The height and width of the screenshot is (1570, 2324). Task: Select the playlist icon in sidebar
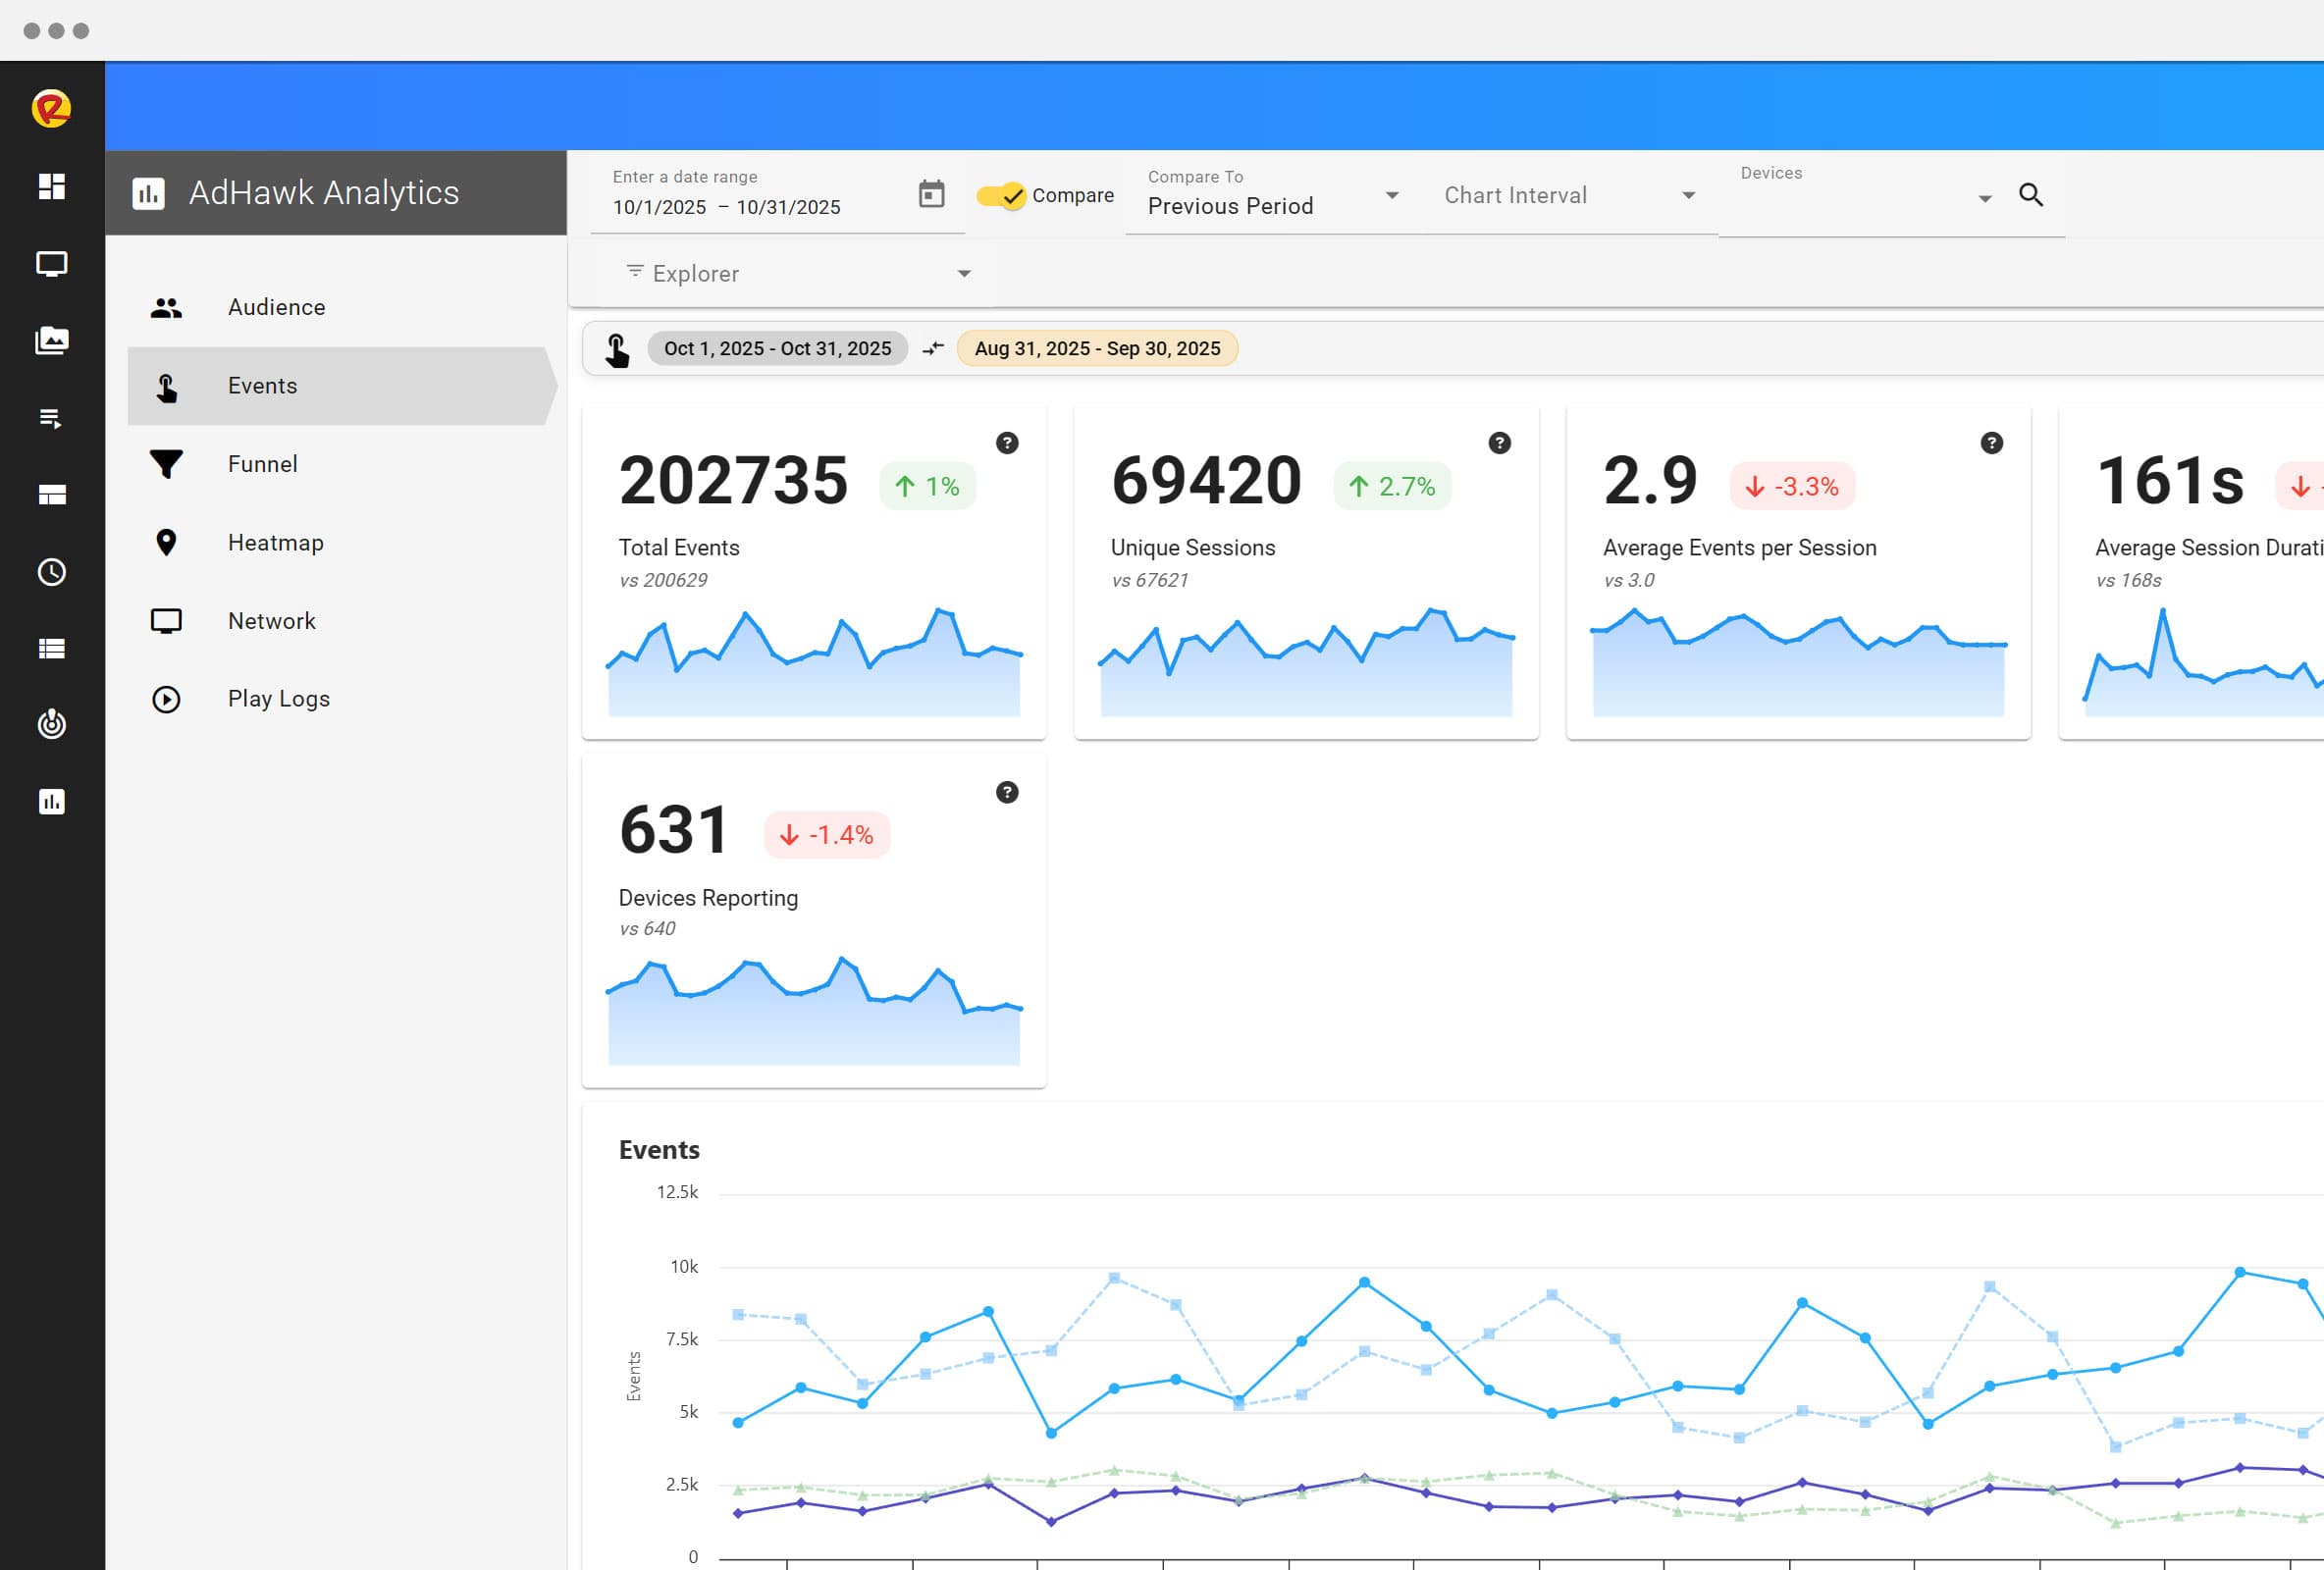point(52,418)
